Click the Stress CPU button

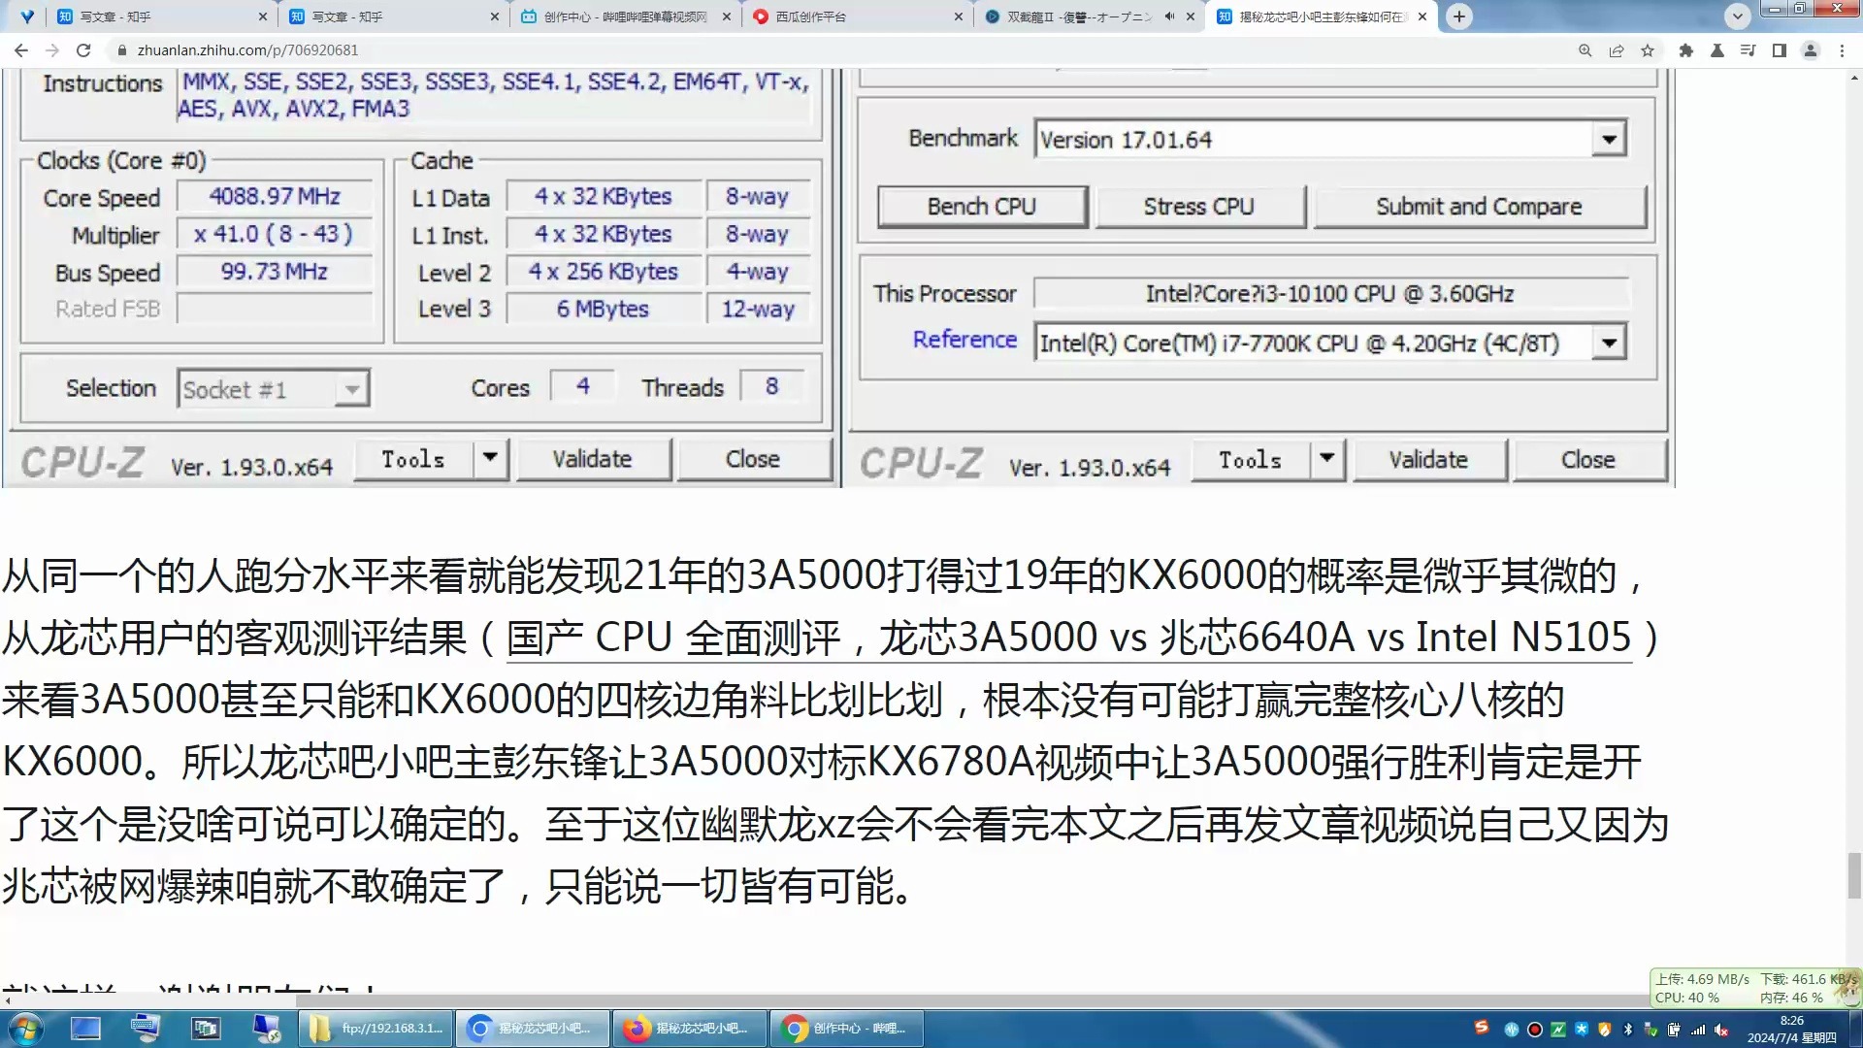pos(1199,207)
